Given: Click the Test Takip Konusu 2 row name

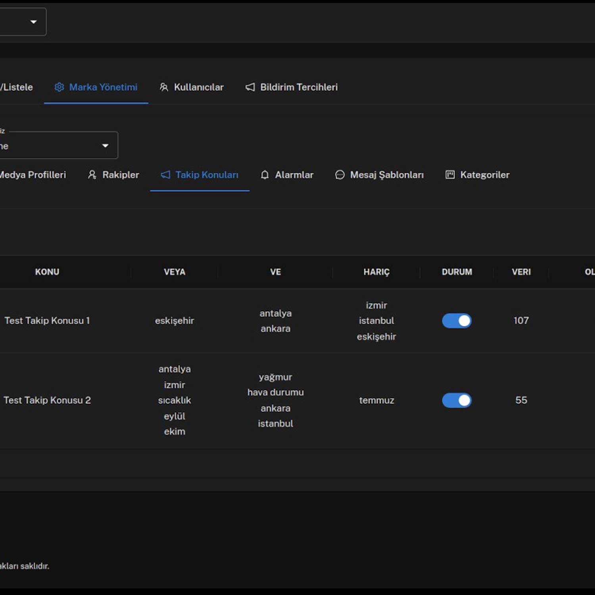Looking at the screenshot, I should pos(47,400).
